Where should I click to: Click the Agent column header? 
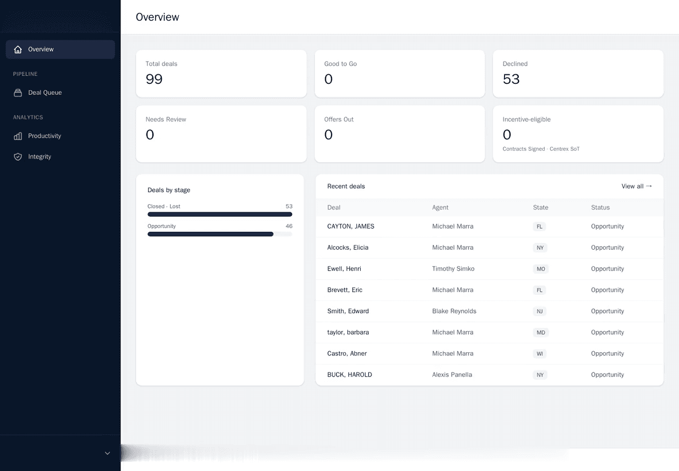[x=440, y=207]
